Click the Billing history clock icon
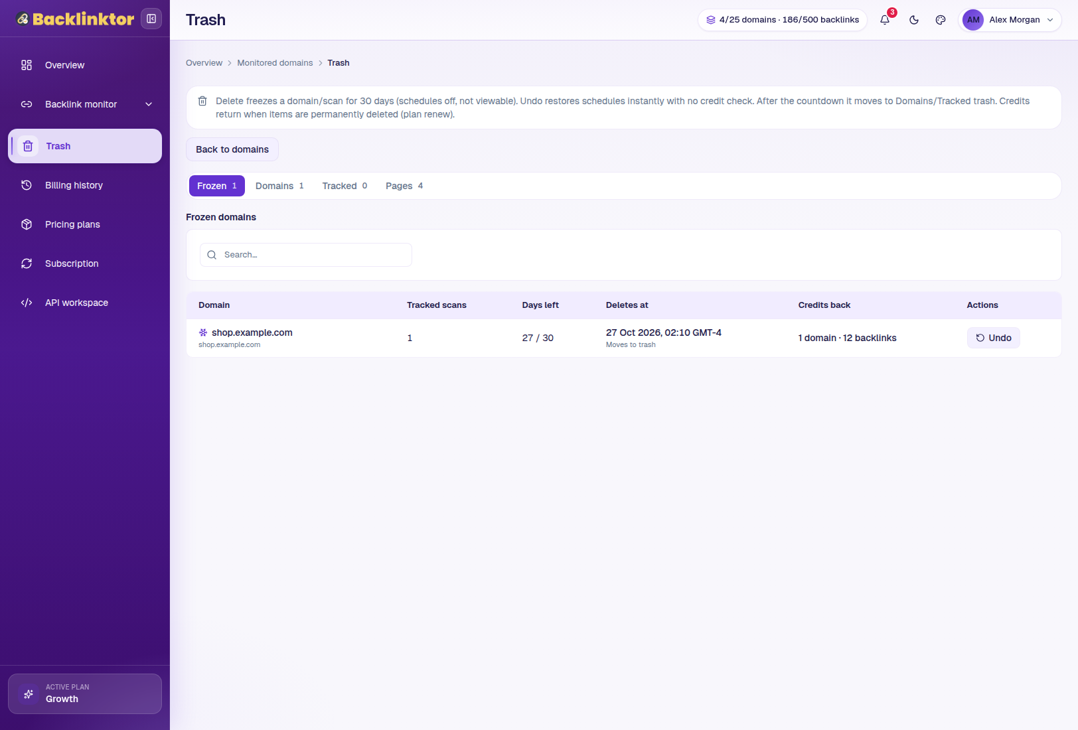This screenshot has height=730, width=1078. click(x=27, y=185)
